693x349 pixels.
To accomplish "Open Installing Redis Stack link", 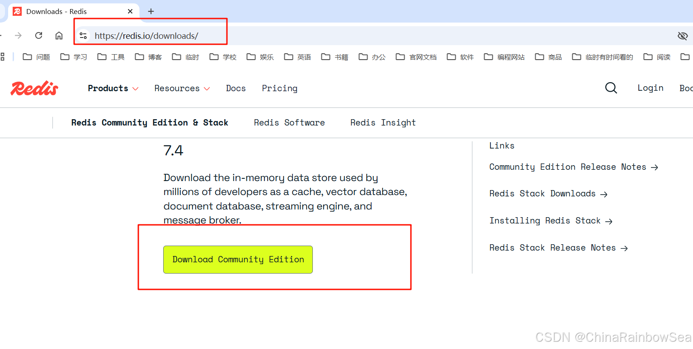I will click(551, 221).
